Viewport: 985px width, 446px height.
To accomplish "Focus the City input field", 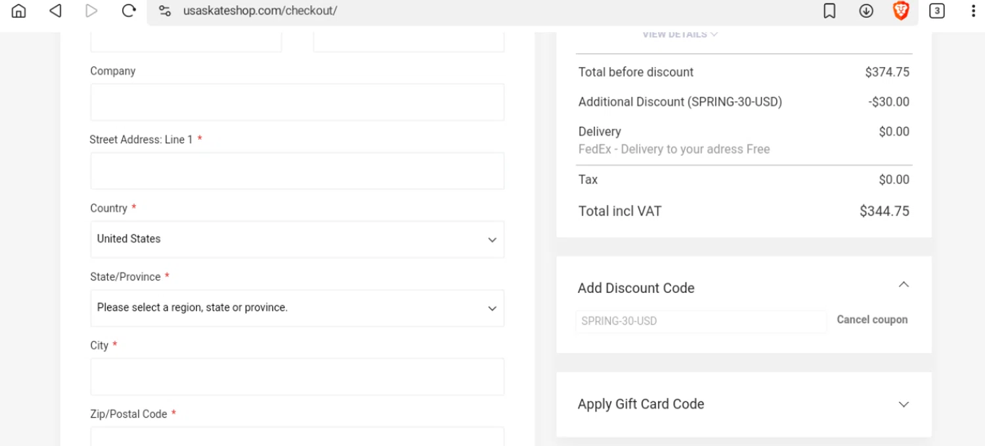I will click(x=297, y=376).
